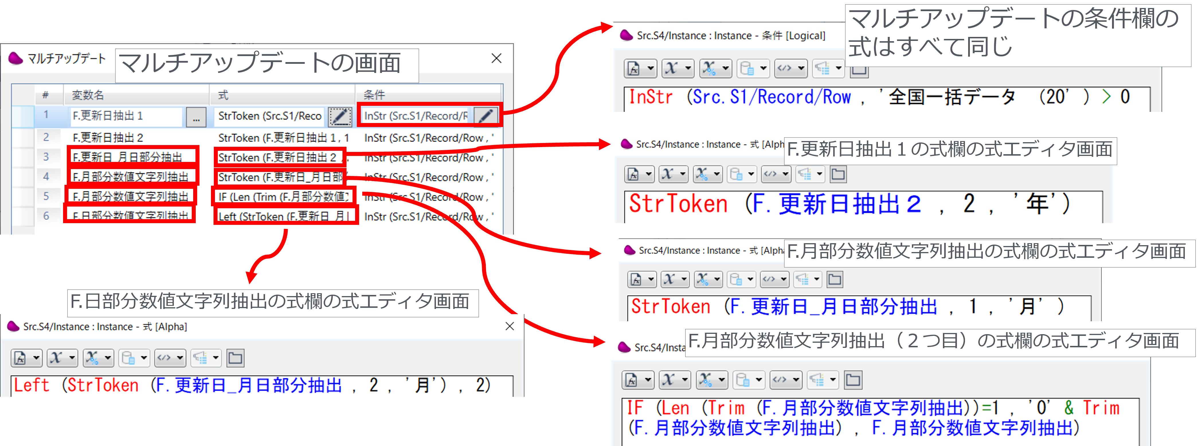Expand the </> dropdown arrow in the 条件 [Logical] editor
The image size is (1198, 446).
[x=801, y=69]
